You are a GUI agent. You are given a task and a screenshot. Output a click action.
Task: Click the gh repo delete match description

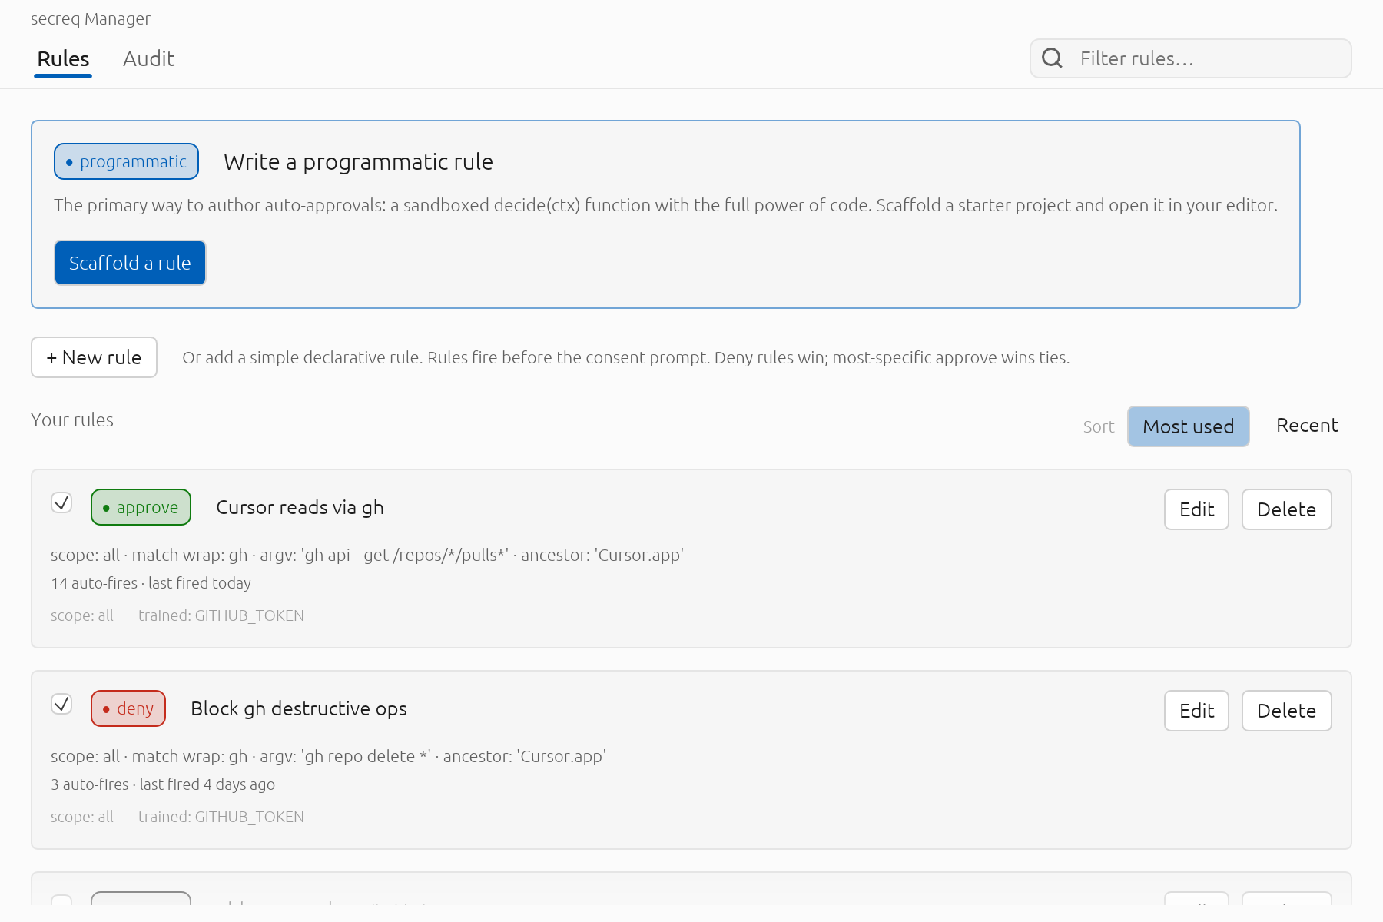[329, 756]
